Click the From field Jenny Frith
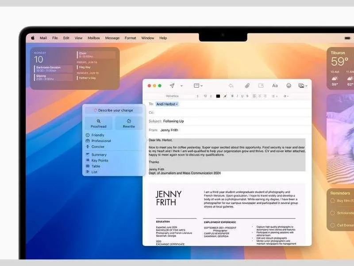 click(227, 130)
